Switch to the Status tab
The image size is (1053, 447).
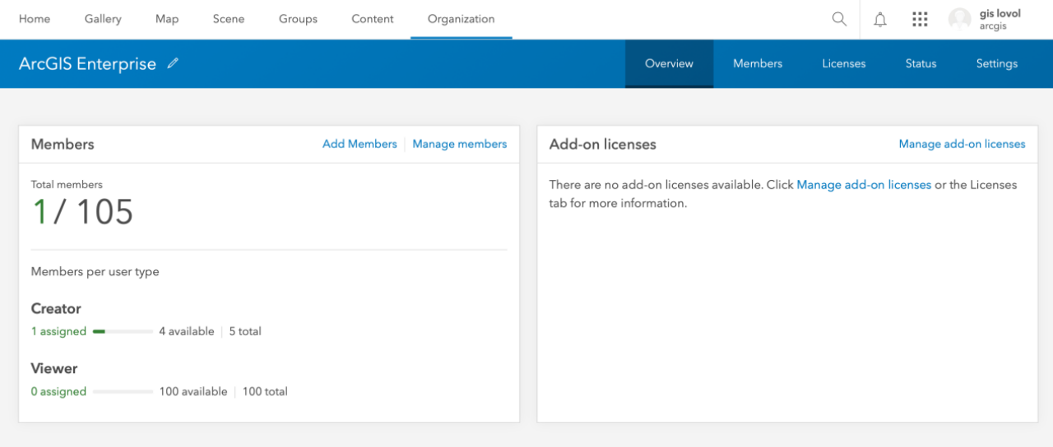coord(921,63)
